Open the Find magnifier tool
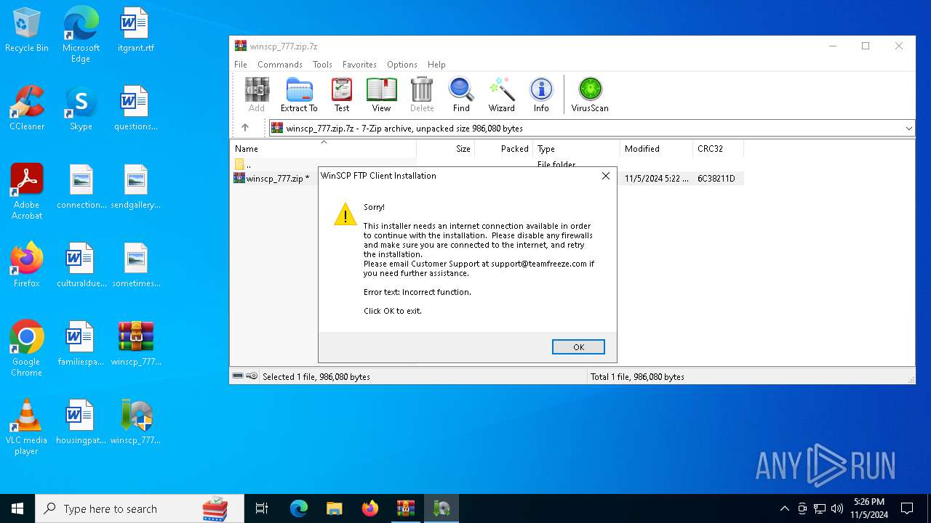This screenshot has height=523, width=931. click(461, 95)
